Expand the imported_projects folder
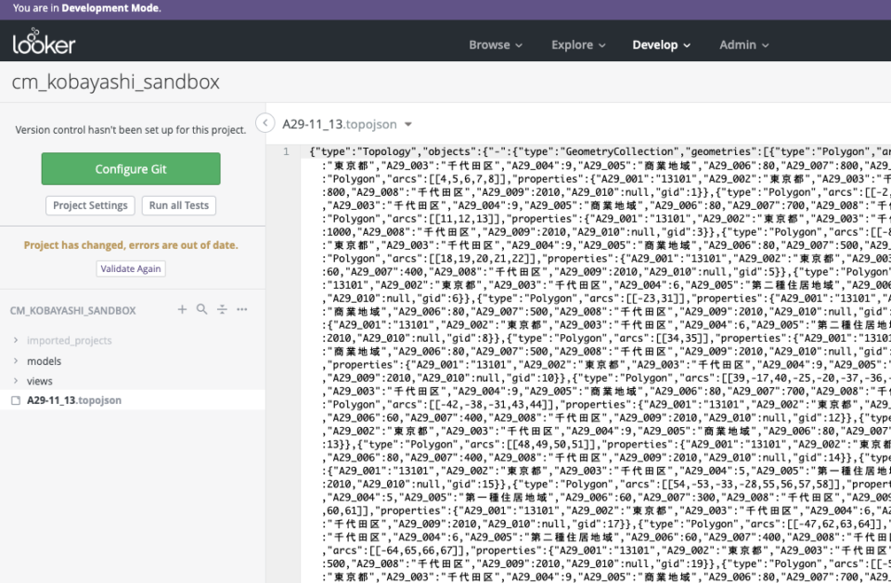Image resolution: width=891 pixels, height=583 pixels. [x=15, y=340]
